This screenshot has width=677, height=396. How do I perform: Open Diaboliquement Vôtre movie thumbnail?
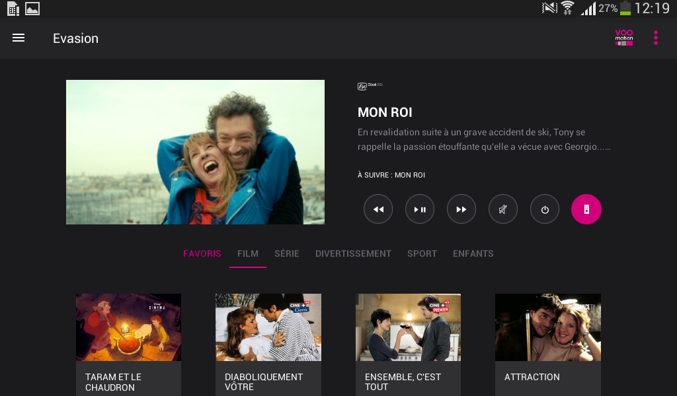point(268,327)
